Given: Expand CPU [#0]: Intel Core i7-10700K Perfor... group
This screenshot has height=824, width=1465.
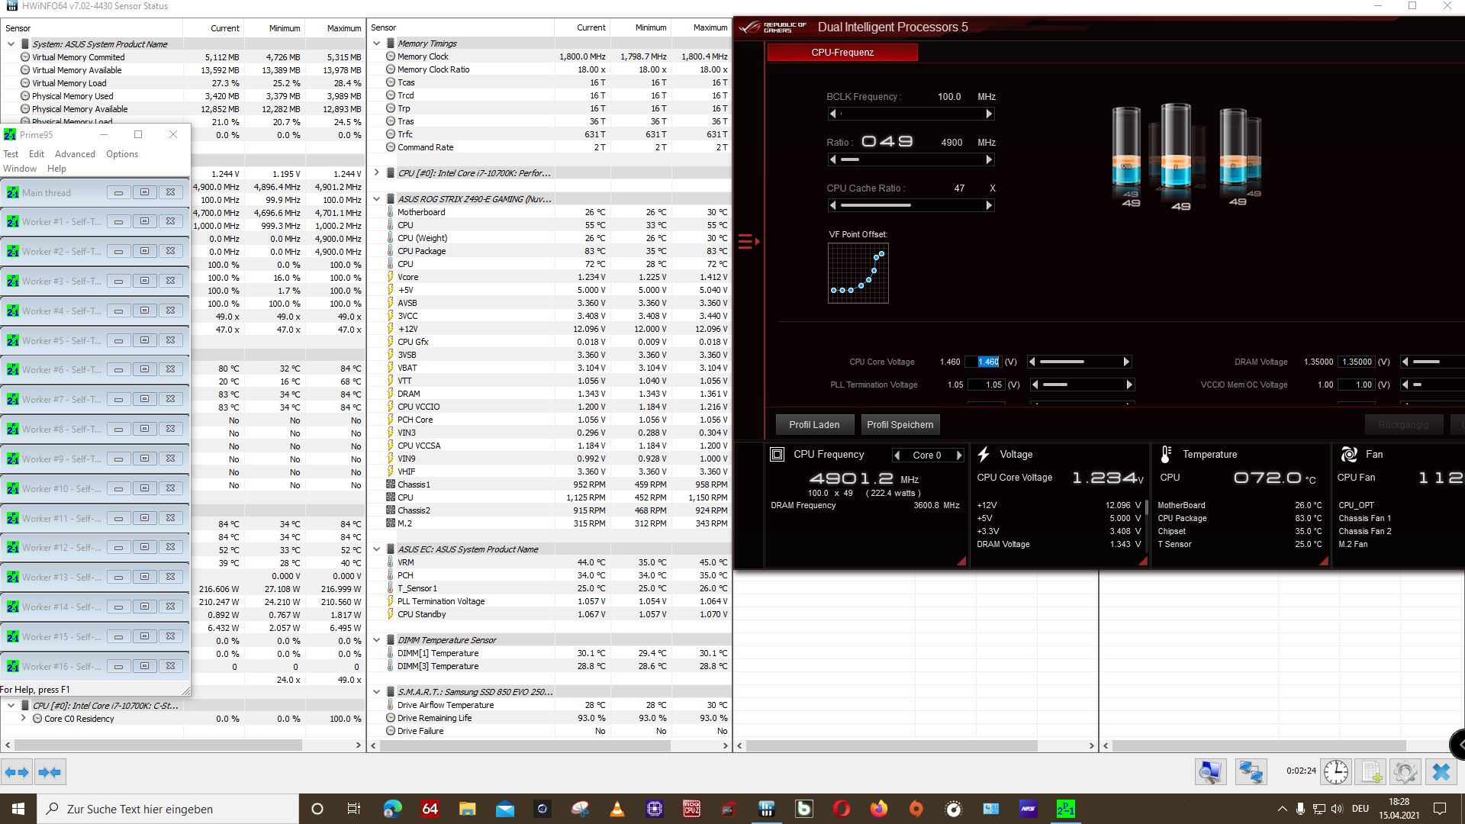Looking at the screenshot, I should pos(377,173).
